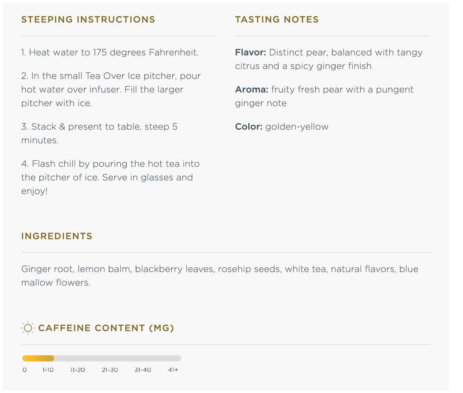The width and height of the screenshot is (463, 393).
Task: Click the yellow filled part of caffeine bar
Action: 38,358
